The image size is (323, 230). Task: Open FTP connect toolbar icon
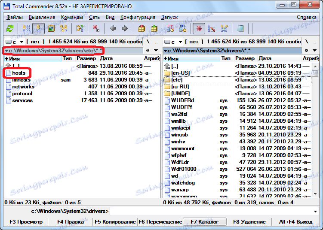pos(170,28)
